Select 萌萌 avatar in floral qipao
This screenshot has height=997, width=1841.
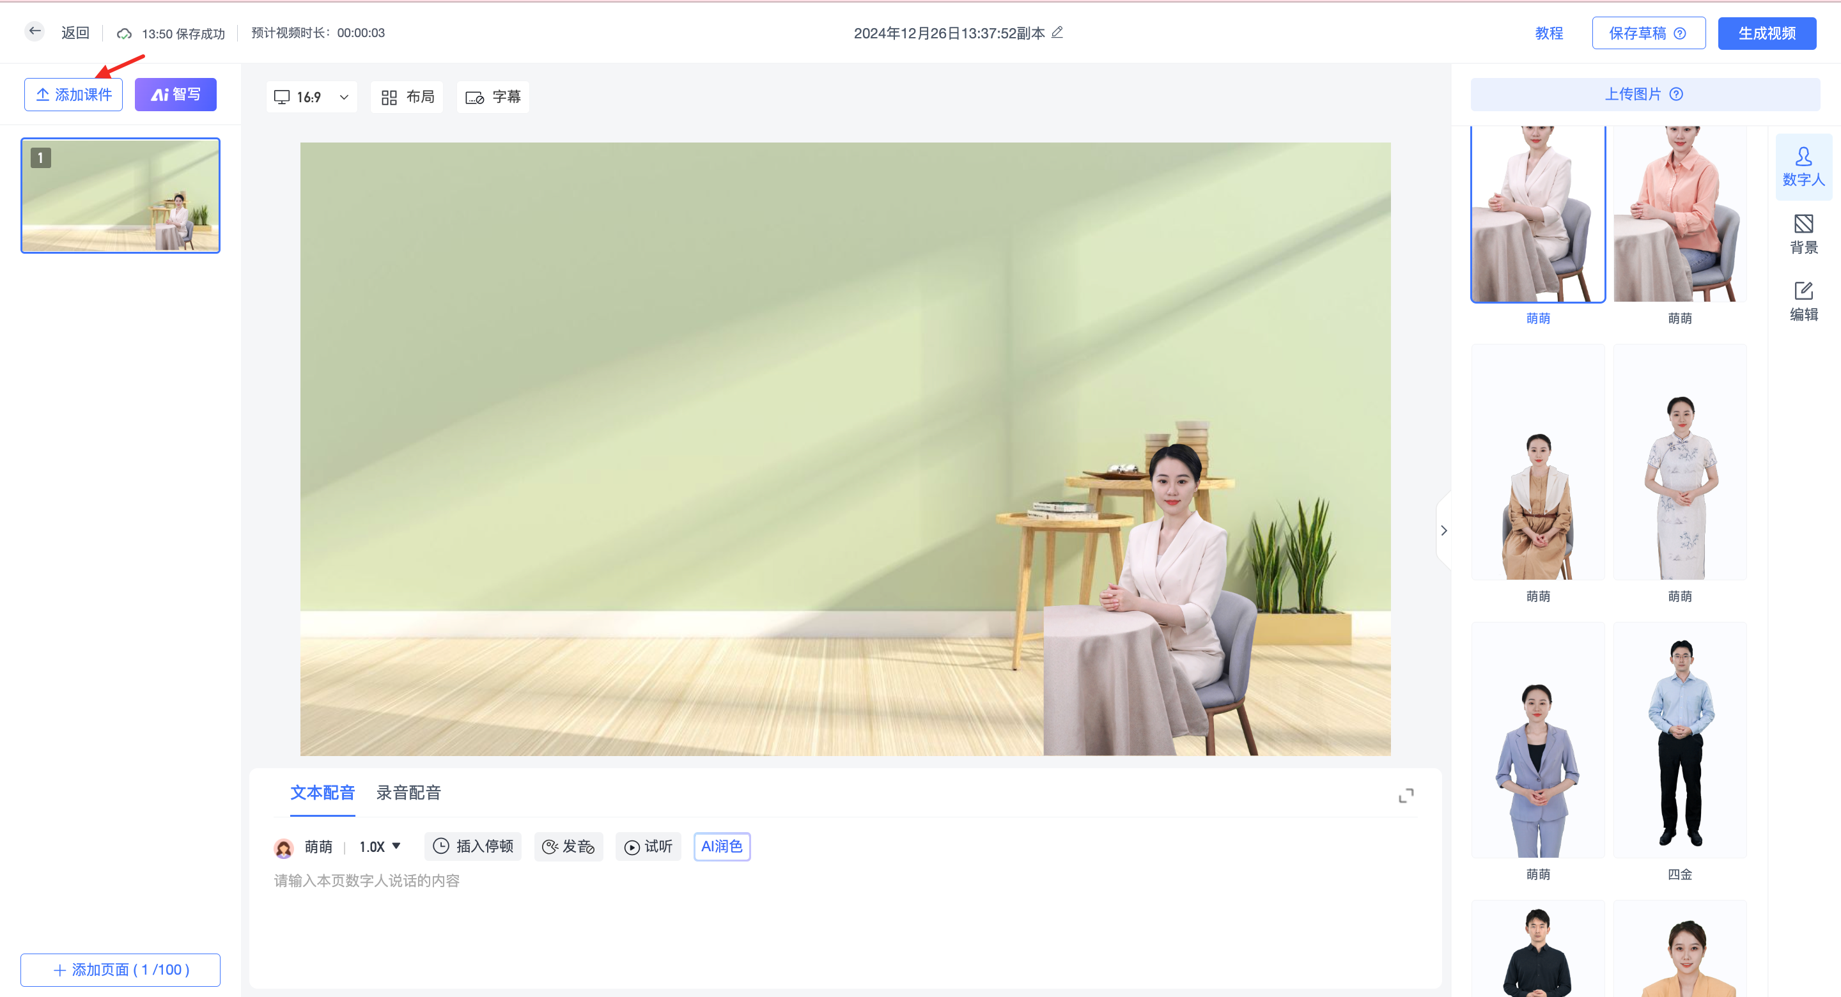click(x=1680, y=463)
